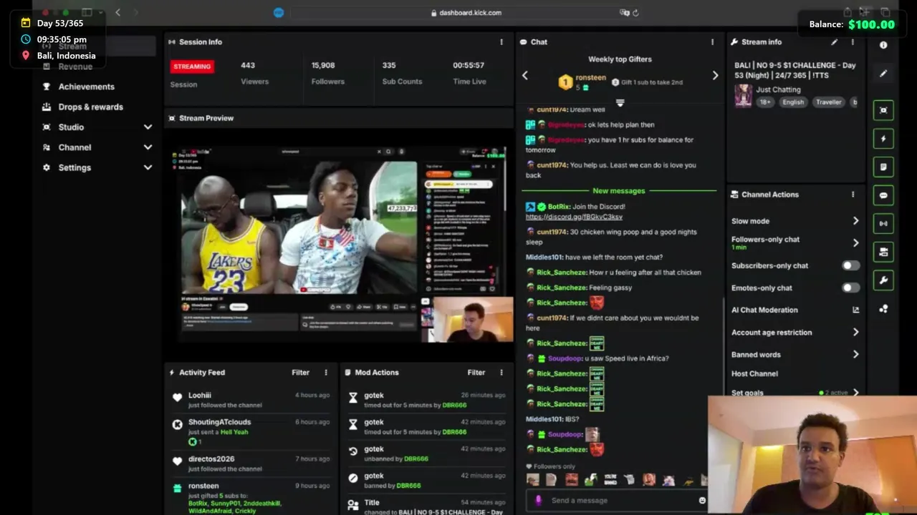Click the Loohiii follow entry in Activity Feed
917x515 pixels.
click(251, 400)
